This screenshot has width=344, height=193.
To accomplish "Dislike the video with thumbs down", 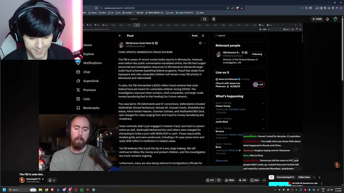I will [219, 180].
